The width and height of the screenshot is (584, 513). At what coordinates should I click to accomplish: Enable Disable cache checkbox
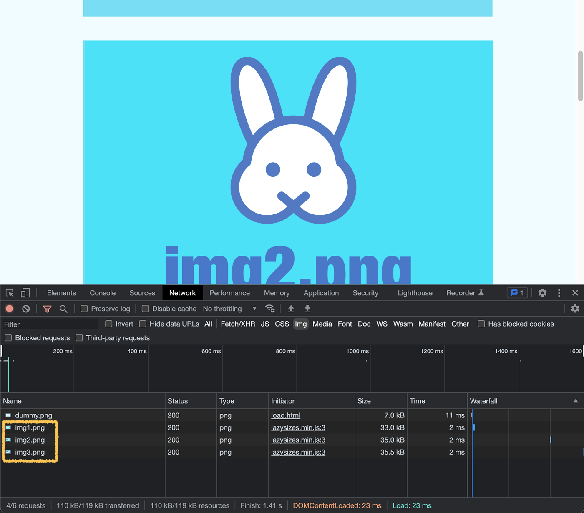point(145,309)
